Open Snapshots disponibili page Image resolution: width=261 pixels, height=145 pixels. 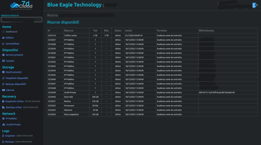pos(17,78)
